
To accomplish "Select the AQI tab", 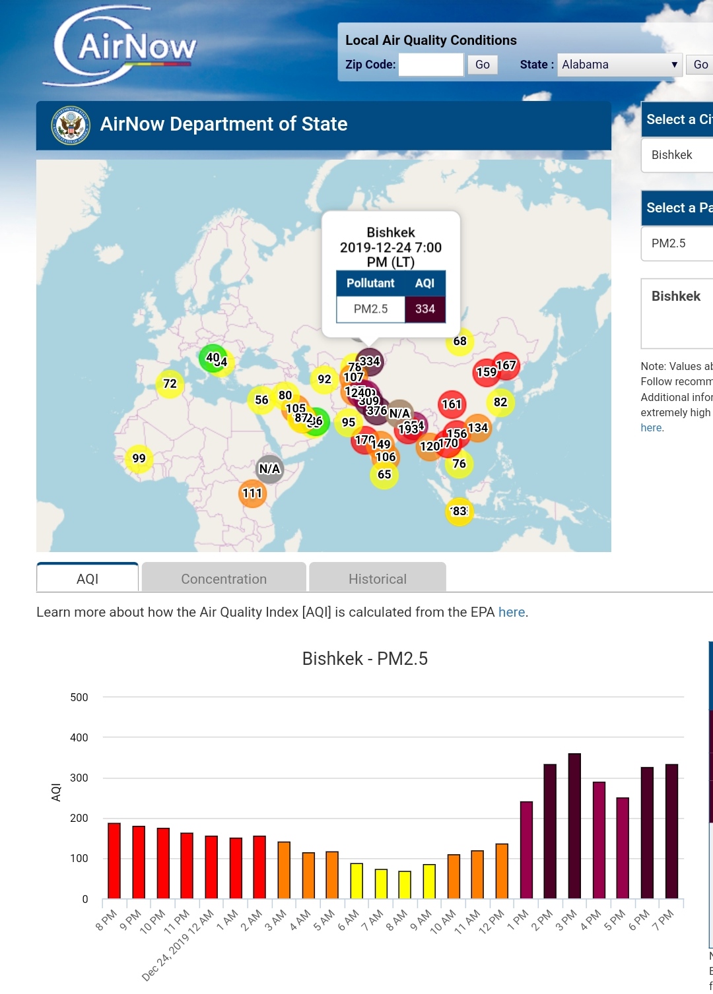I will (87, 578).
